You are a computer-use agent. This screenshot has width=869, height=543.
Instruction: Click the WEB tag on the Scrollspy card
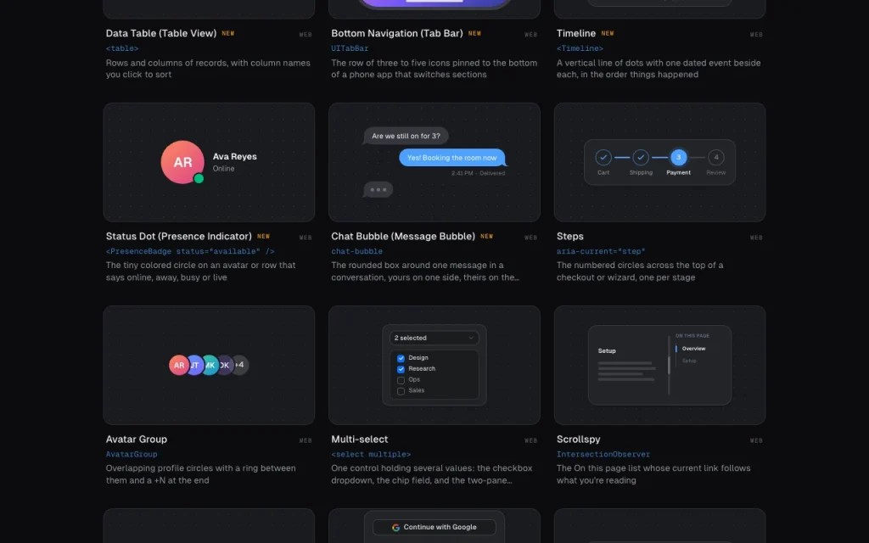[756, 440]
